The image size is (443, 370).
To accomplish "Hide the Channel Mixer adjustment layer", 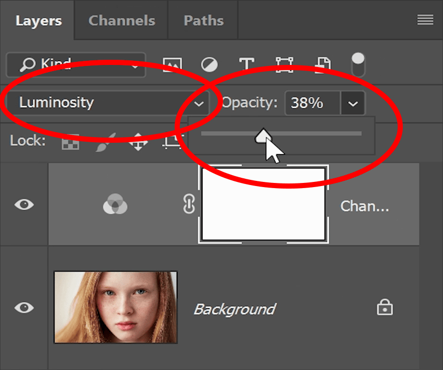I will (x=24, y=205).
